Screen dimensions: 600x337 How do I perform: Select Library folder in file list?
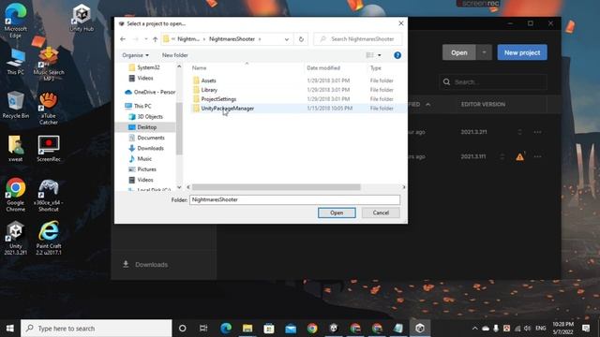(x=209, y=90)
